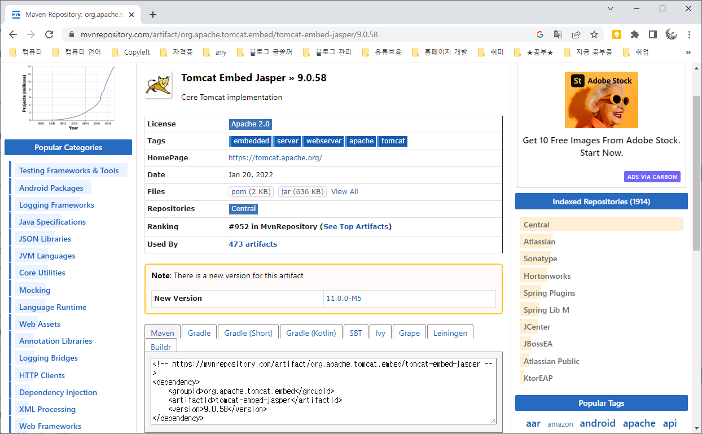Open the ★공부★ bookmark folder
The image size is (702, 434).
(x=533, y=52)
